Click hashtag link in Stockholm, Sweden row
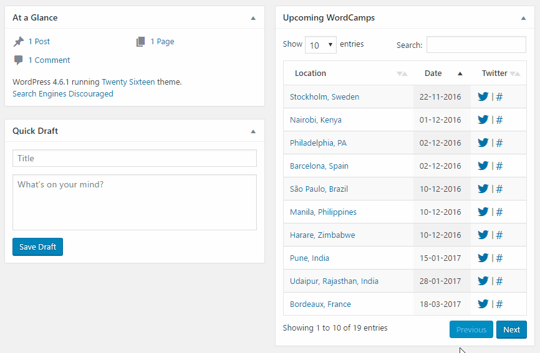 click(x=499, y=97)
